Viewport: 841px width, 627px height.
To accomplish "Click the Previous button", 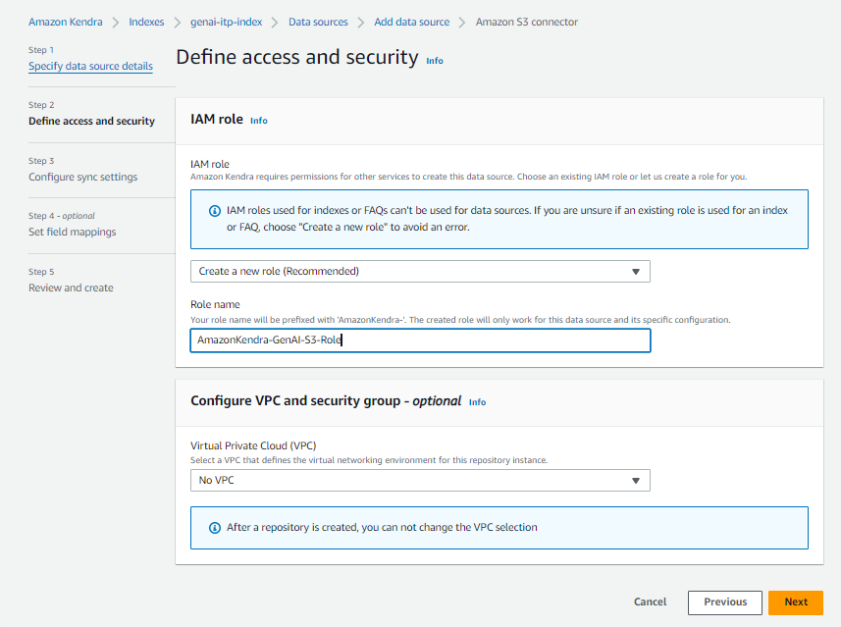I will (724, 602).
